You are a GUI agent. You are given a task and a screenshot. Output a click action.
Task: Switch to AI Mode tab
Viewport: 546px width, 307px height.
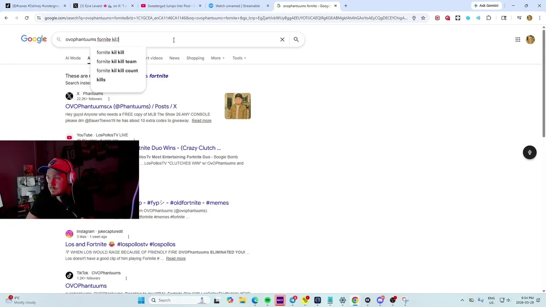point(73,58)
